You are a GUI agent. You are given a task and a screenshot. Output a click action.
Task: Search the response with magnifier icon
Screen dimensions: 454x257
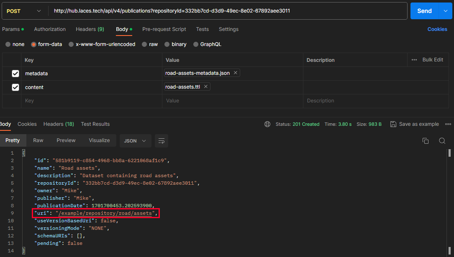coord(442,141)
